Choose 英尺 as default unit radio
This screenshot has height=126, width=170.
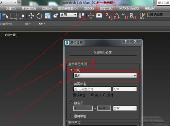pos(92,95)
